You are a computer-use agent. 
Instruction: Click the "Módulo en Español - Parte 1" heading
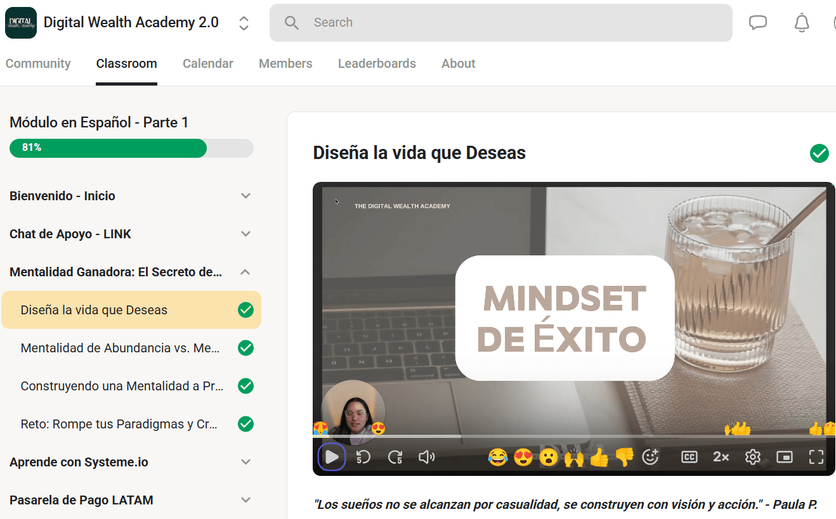pyautogui.click(x=99, y=122)
